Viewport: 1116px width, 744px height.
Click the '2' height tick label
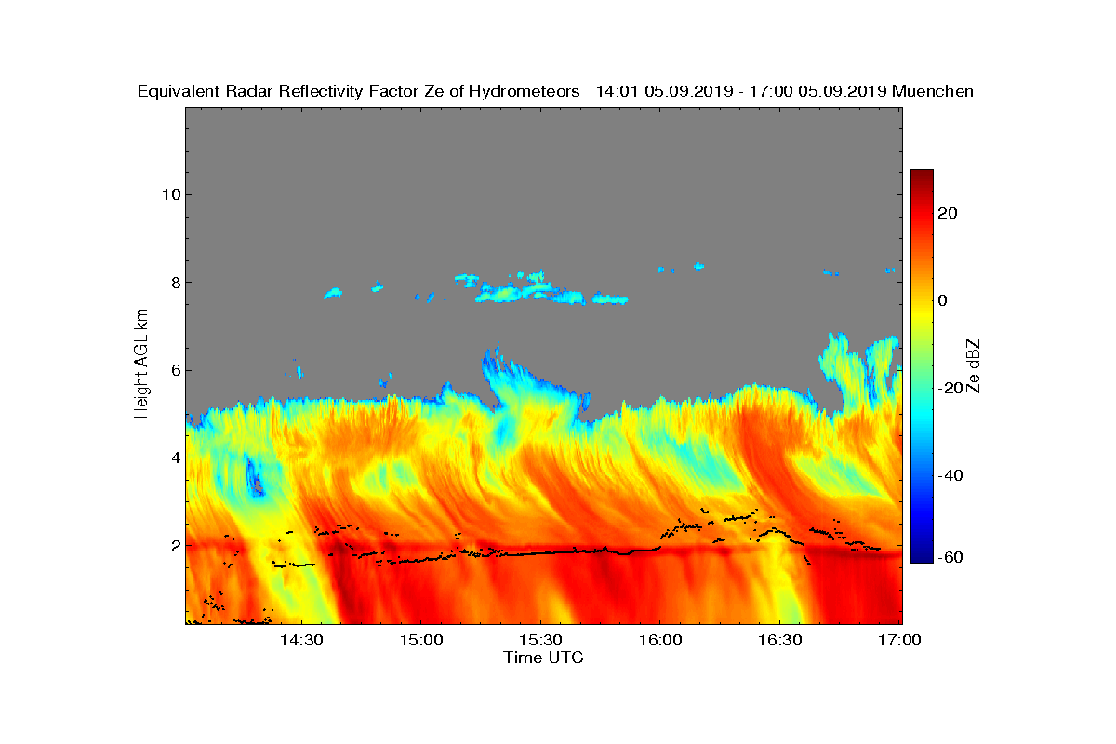tap(175, 545)
